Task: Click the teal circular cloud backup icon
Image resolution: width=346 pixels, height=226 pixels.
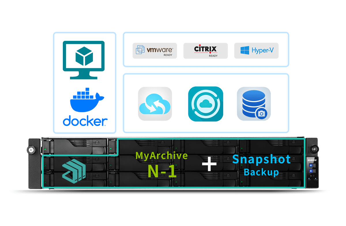Action: click(206, 104)
